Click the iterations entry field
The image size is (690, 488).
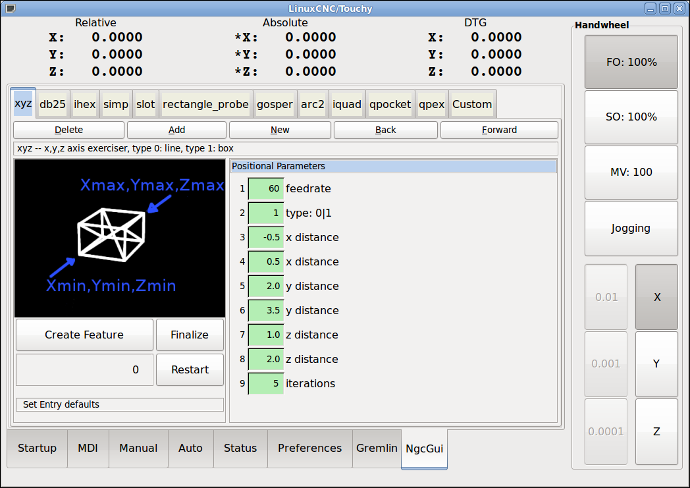click(x=266, y=384)
